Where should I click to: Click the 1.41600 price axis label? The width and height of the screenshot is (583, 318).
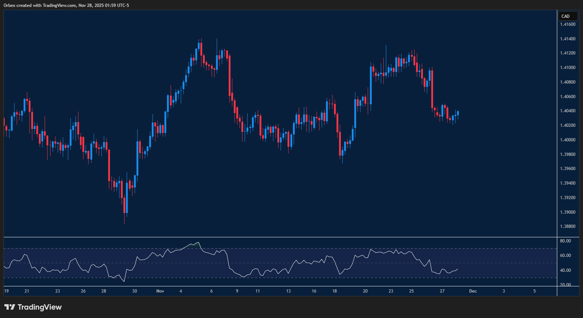click(x=567, y=24)
